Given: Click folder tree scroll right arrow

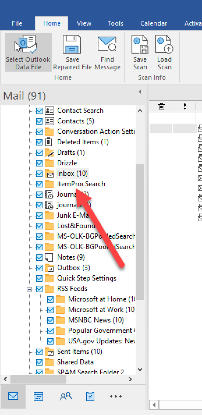Looking at the screenshot, I should (x=130, y=379).
